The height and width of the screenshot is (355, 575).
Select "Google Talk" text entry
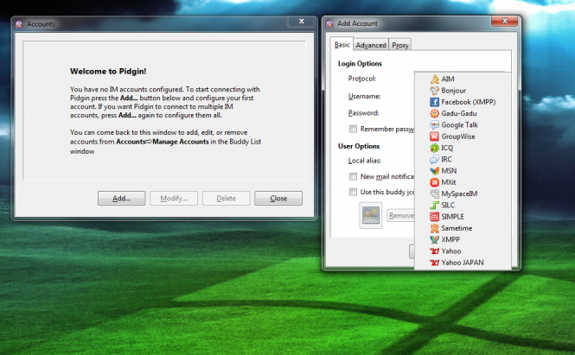tap(459, 125)
